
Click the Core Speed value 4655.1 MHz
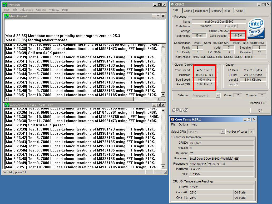tap(204, 70)
